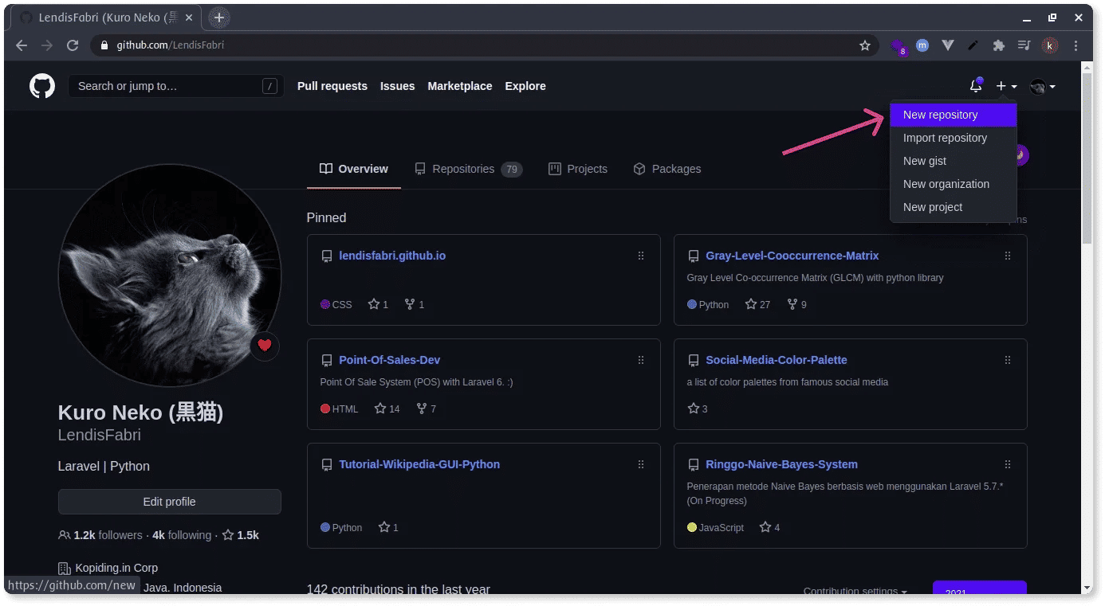Click drag handle on Gray-Level-Cooccurrence-Matrix card
Screen dimensions: 1105x606
(1008, 256)
